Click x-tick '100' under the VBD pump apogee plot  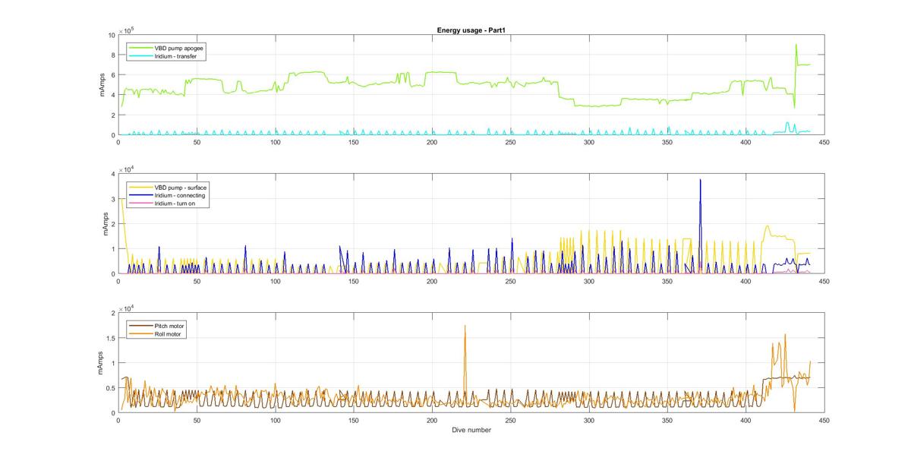[x=275, y=142]
